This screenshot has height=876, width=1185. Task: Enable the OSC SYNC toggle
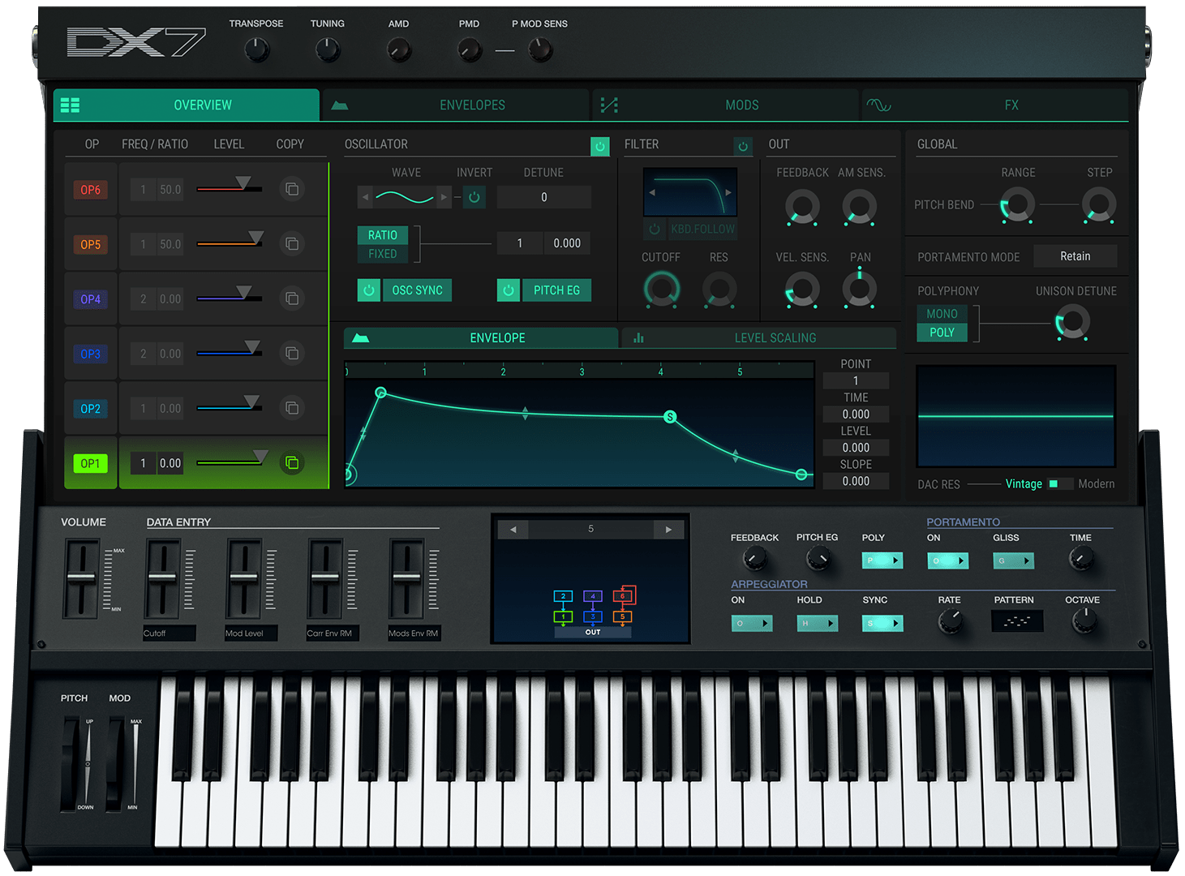pyautogui.click(x=369, y=290)
